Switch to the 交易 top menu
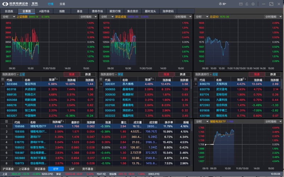Viewport: 284px width, 177px height. (62, 4)
